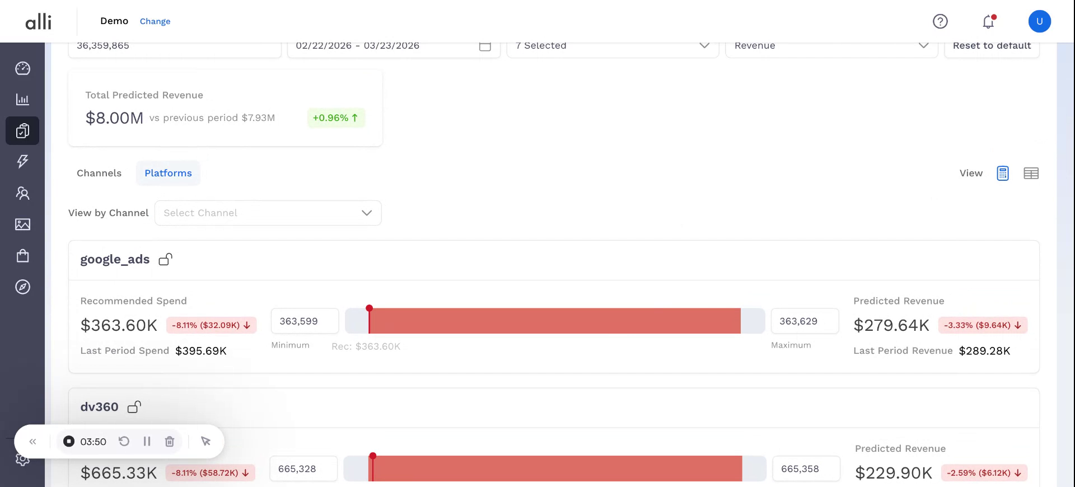Open the bar chart reports icon
Screen dimensions: 1075x487
point(22,100)
